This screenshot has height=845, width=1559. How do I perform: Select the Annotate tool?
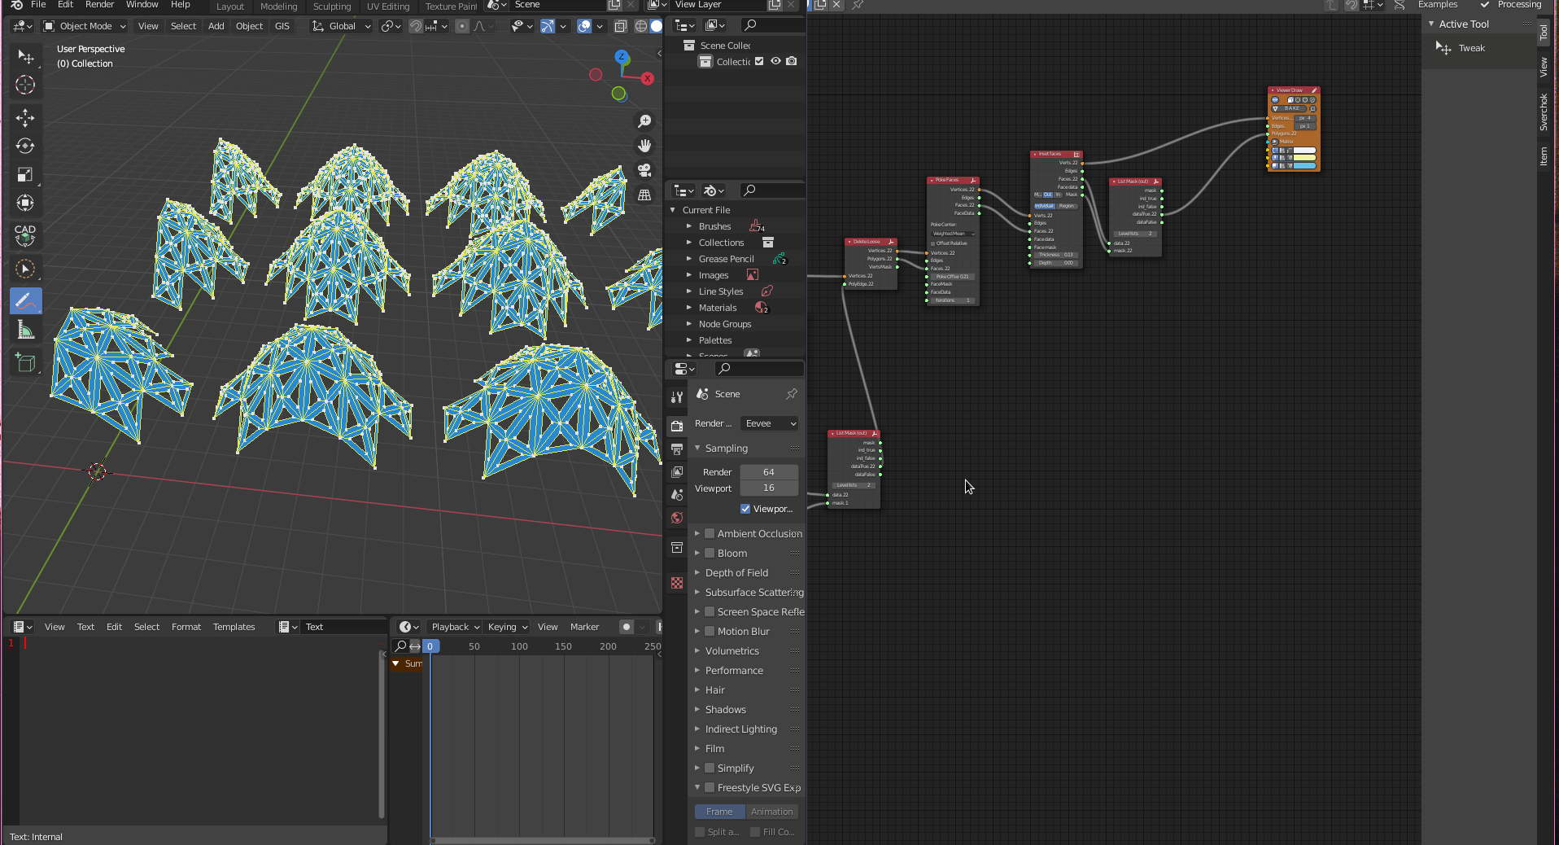[x=25, y=301]
